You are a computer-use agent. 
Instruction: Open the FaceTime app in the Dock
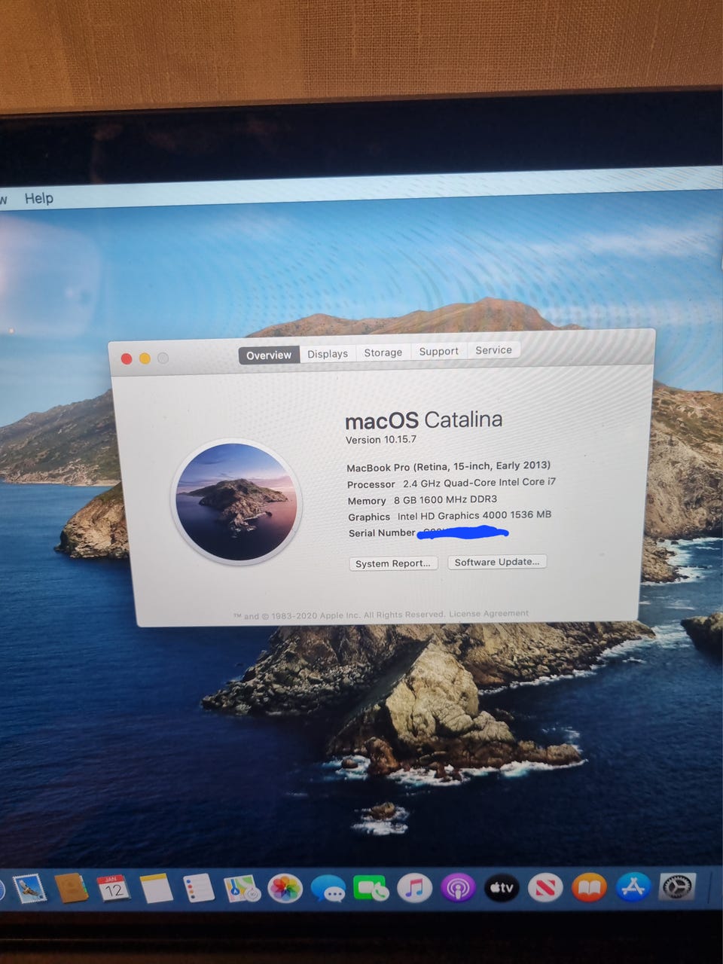371,889
